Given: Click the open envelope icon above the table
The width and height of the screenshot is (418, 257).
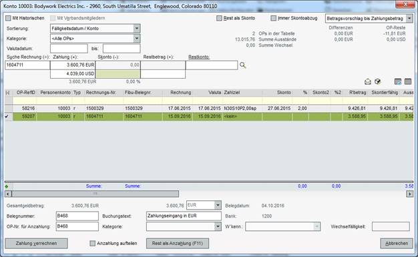Looking at the screenshot, I should point(368,81).
